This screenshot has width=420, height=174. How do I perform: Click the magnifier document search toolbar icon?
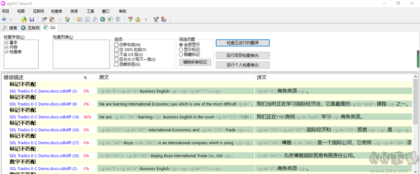pyautogui.click(x=95, y=19)
